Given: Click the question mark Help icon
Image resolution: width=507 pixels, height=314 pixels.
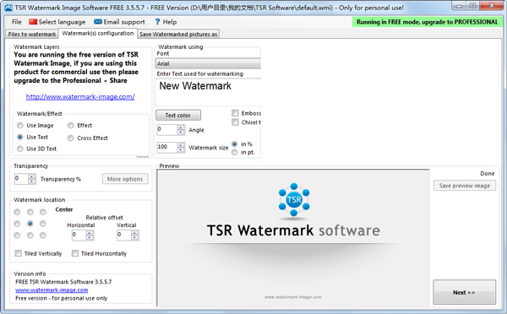Looking at the screenshot, I should 157,22.
